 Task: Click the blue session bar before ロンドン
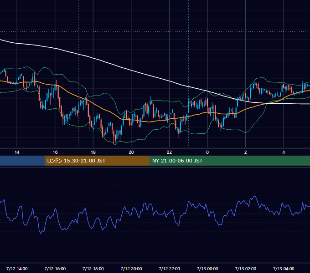click(x=22, y=161)
